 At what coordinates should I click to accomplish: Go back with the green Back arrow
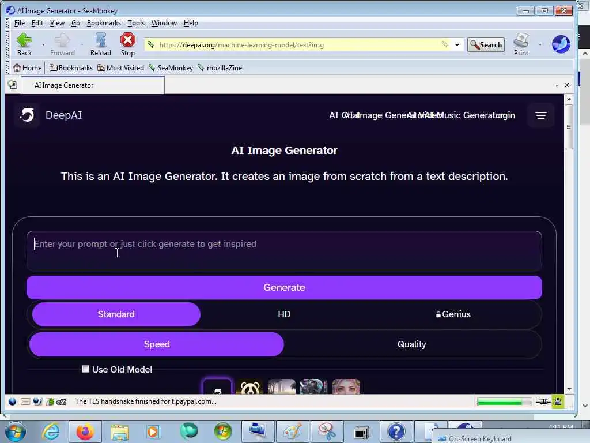pos(24,40)
